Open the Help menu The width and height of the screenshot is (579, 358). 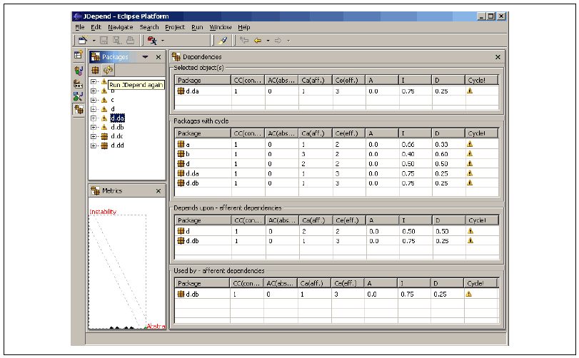243,27
